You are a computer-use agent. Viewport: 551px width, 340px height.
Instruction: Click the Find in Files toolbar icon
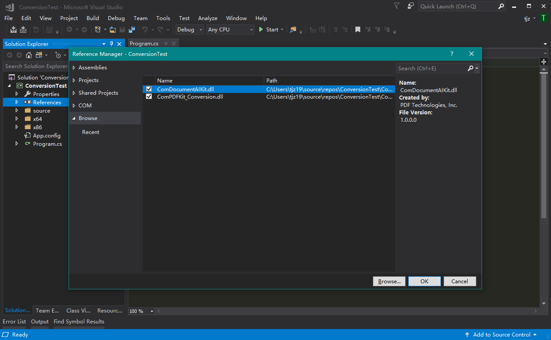(293, 30)
